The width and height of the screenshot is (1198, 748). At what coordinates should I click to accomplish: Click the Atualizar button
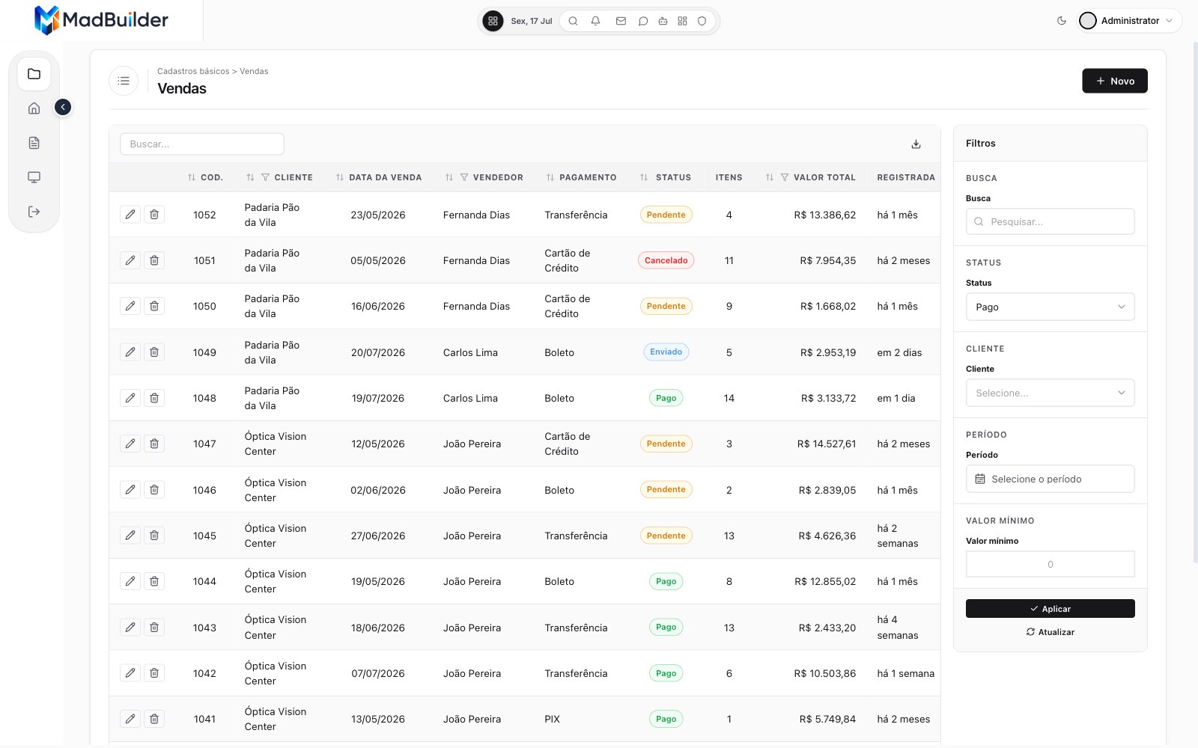click(1050, 632)
